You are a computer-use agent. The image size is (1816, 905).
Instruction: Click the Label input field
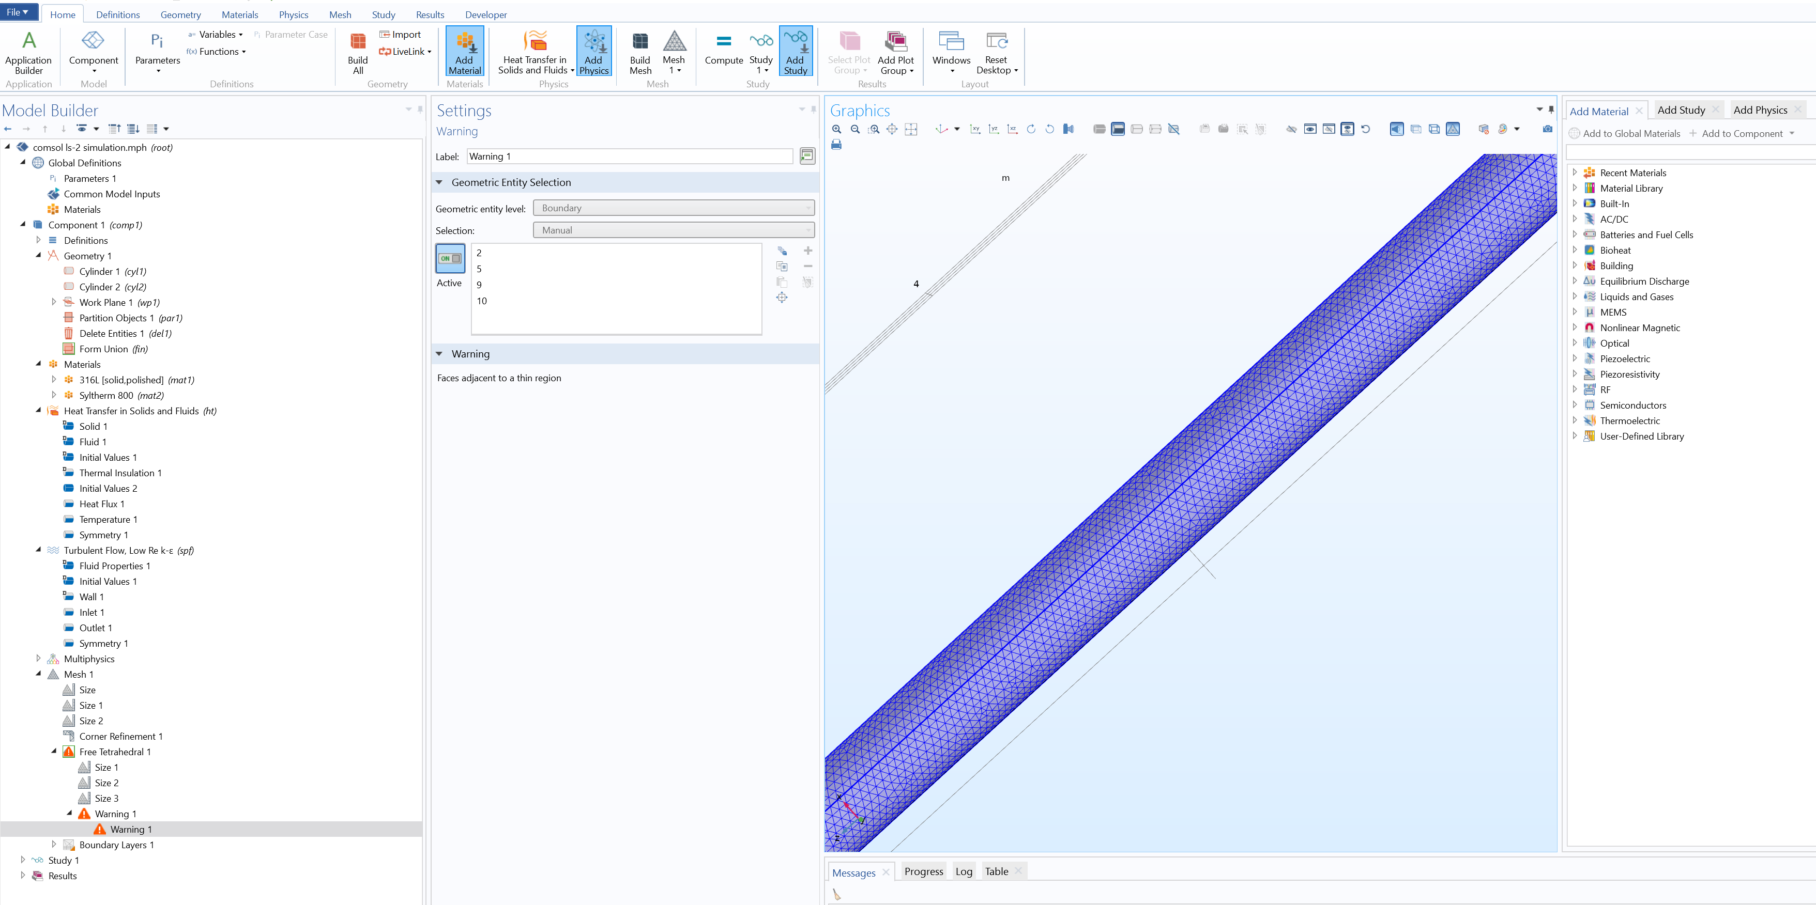click(x=629, y=157)
